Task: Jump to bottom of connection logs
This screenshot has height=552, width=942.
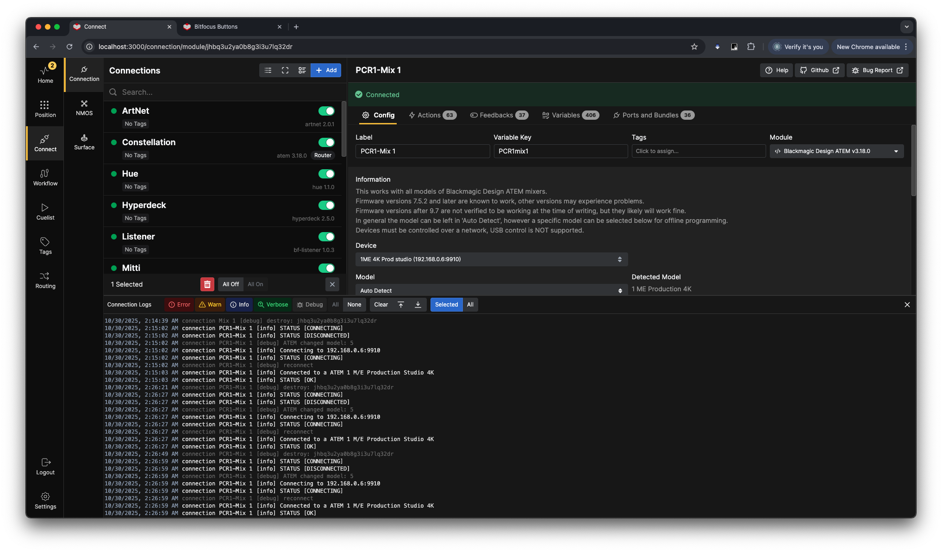Action: (418, 305)
